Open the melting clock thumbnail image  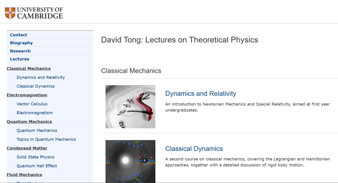click(130, 107)
